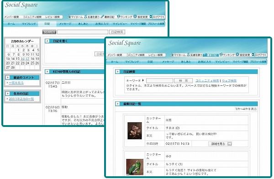Select ホーム tab in front window
This screenshot has width=274, height=179.
coord(115,62)
